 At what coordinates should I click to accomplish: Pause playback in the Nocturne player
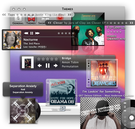(32, 33)
